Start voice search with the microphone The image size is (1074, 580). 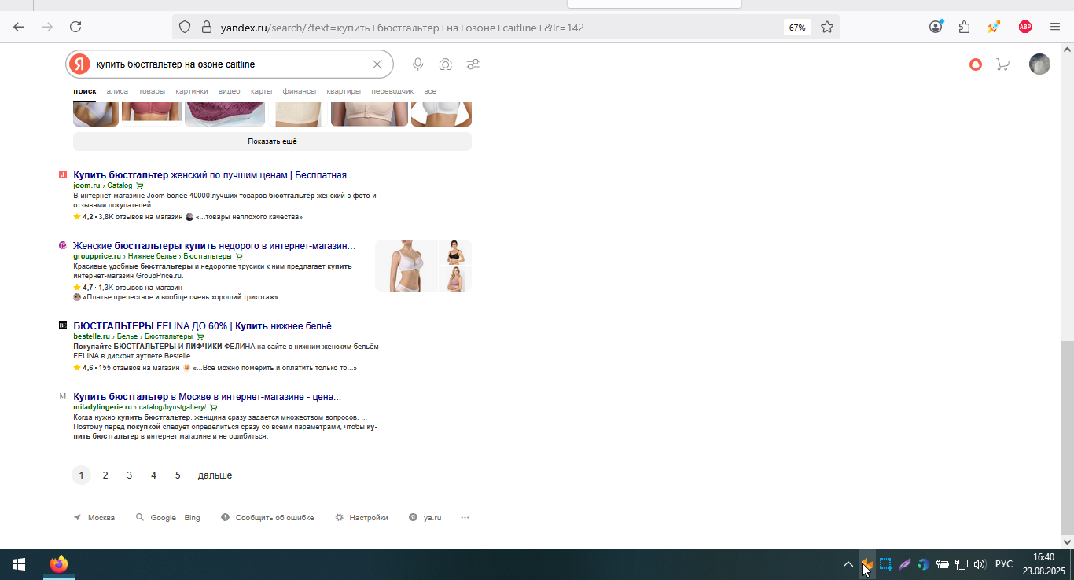tap(418, 64)
